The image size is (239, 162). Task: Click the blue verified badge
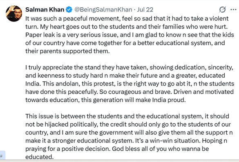pos(69,9)
